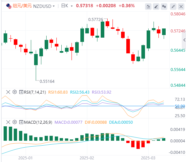The height and width of the screenshot is (162, 186).
Task: Remove the MACD indicator panel
Action: [x=8, y=122]
